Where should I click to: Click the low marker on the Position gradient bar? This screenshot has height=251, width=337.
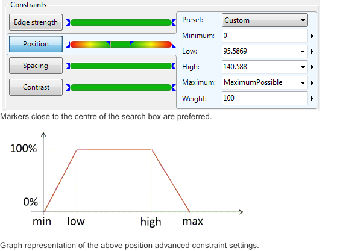(x=109, y=44)
